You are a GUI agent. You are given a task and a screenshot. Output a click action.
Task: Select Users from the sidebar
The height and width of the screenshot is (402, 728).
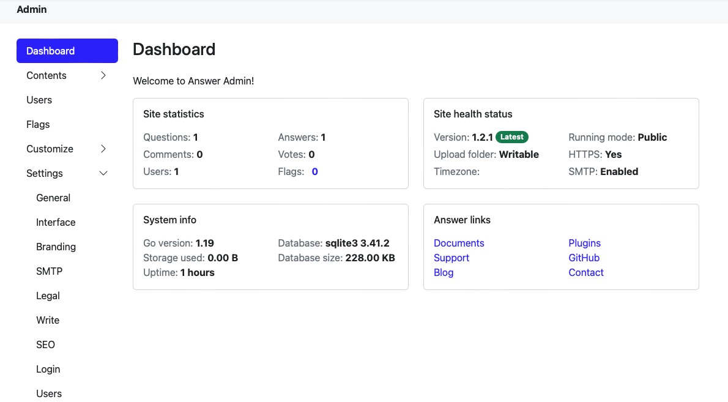39,100
